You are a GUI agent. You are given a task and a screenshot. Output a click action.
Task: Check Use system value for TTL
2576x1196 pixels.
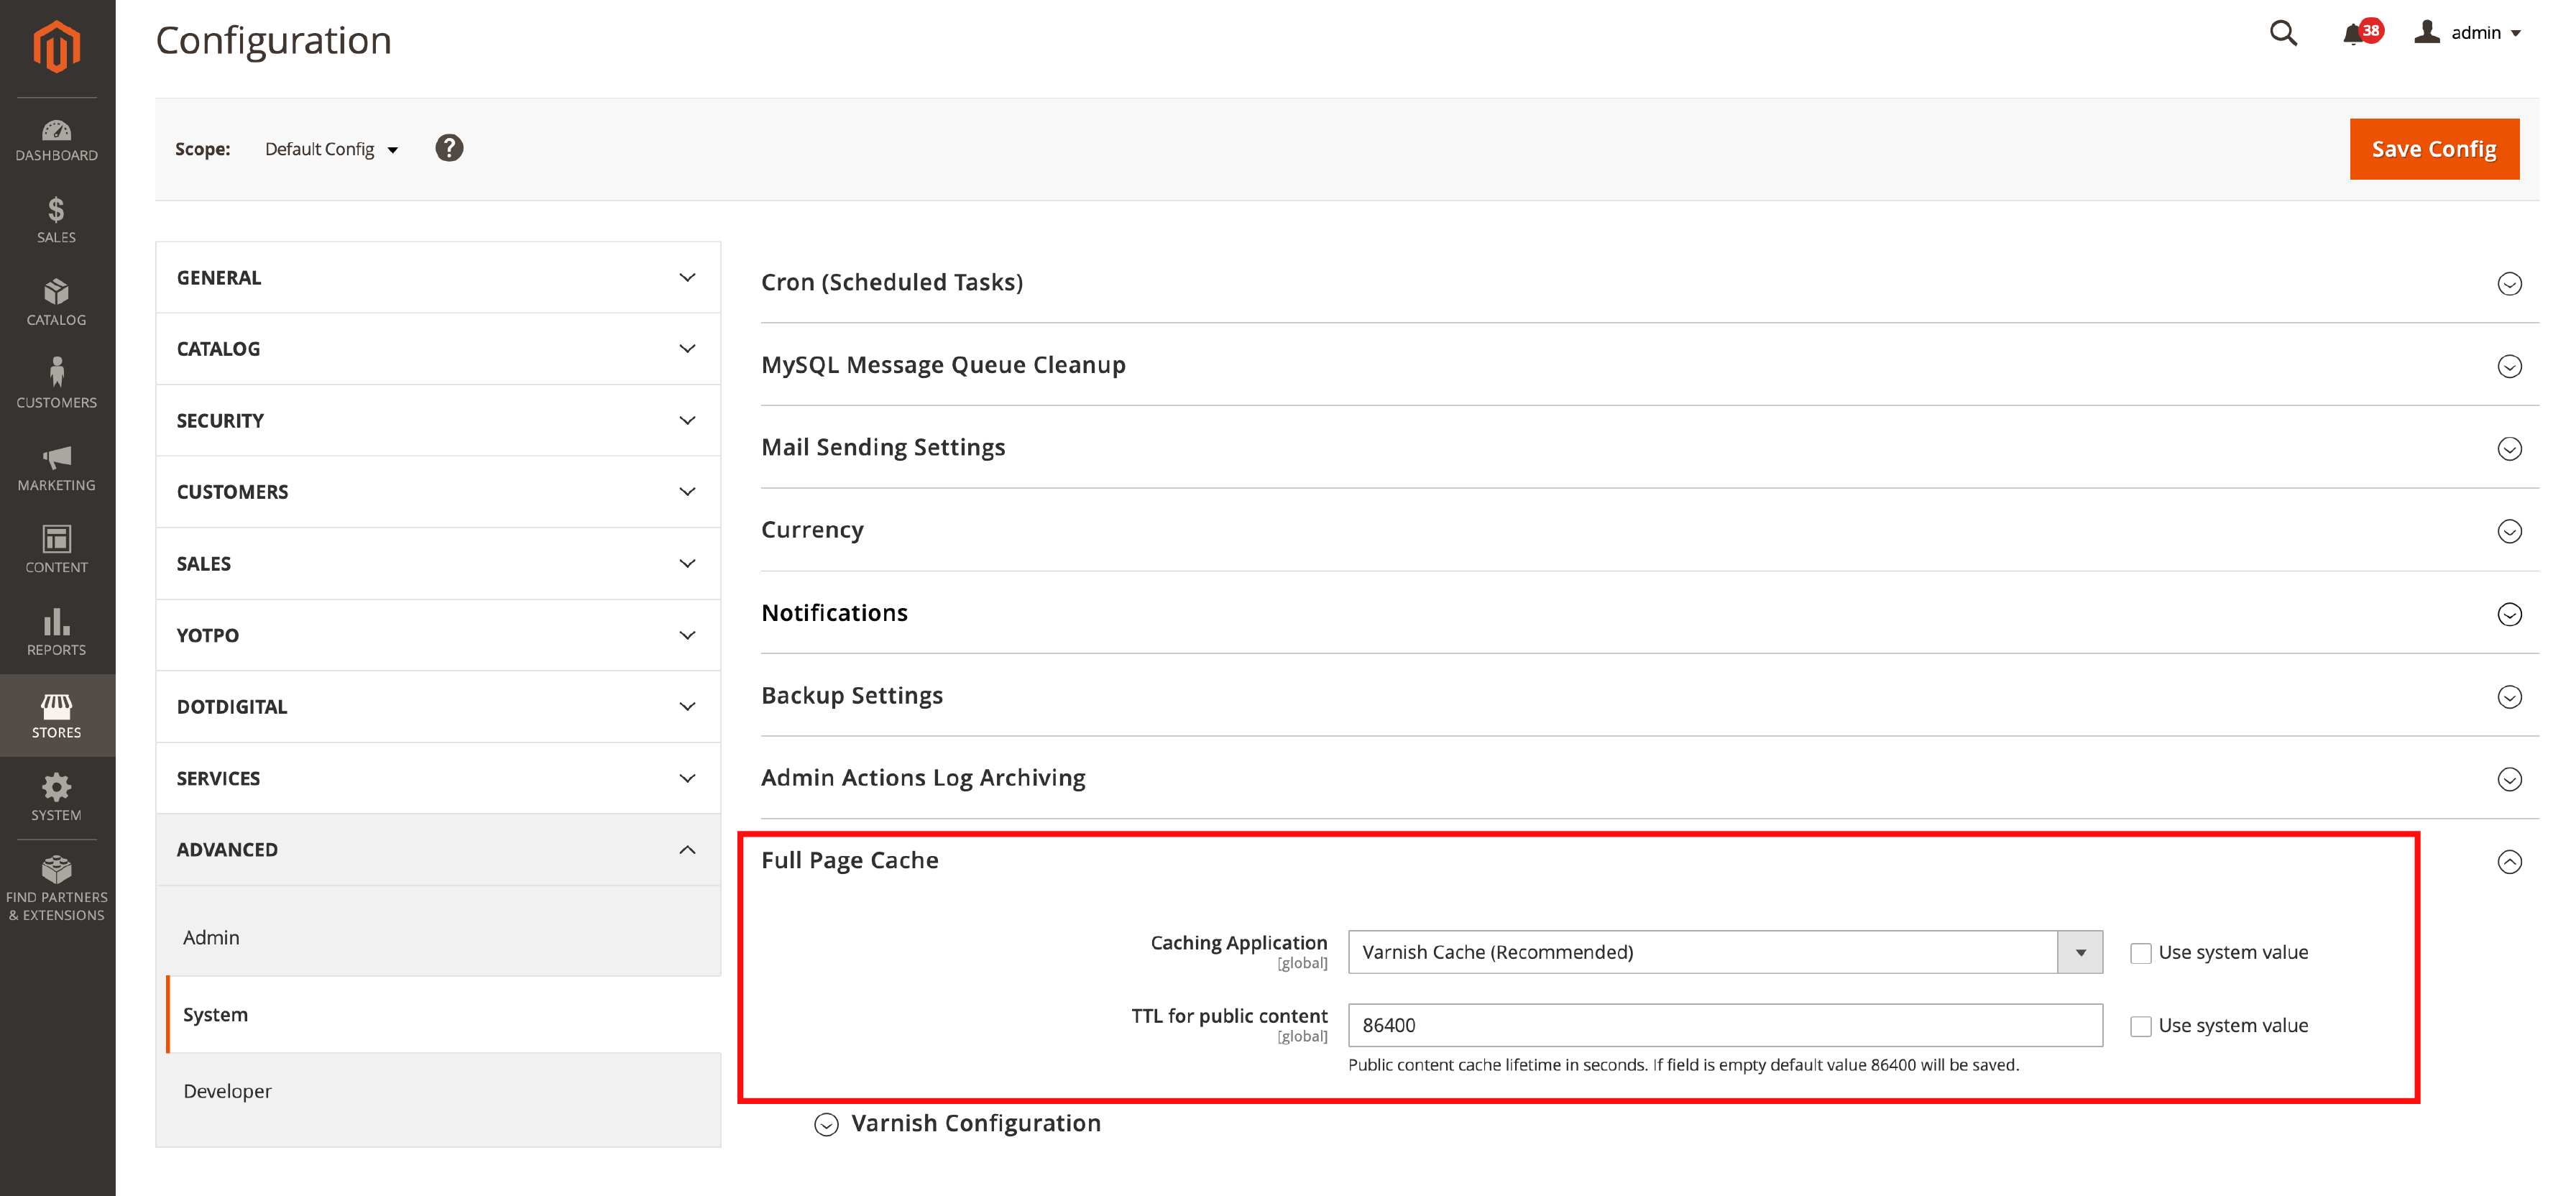point(2141,1025)
